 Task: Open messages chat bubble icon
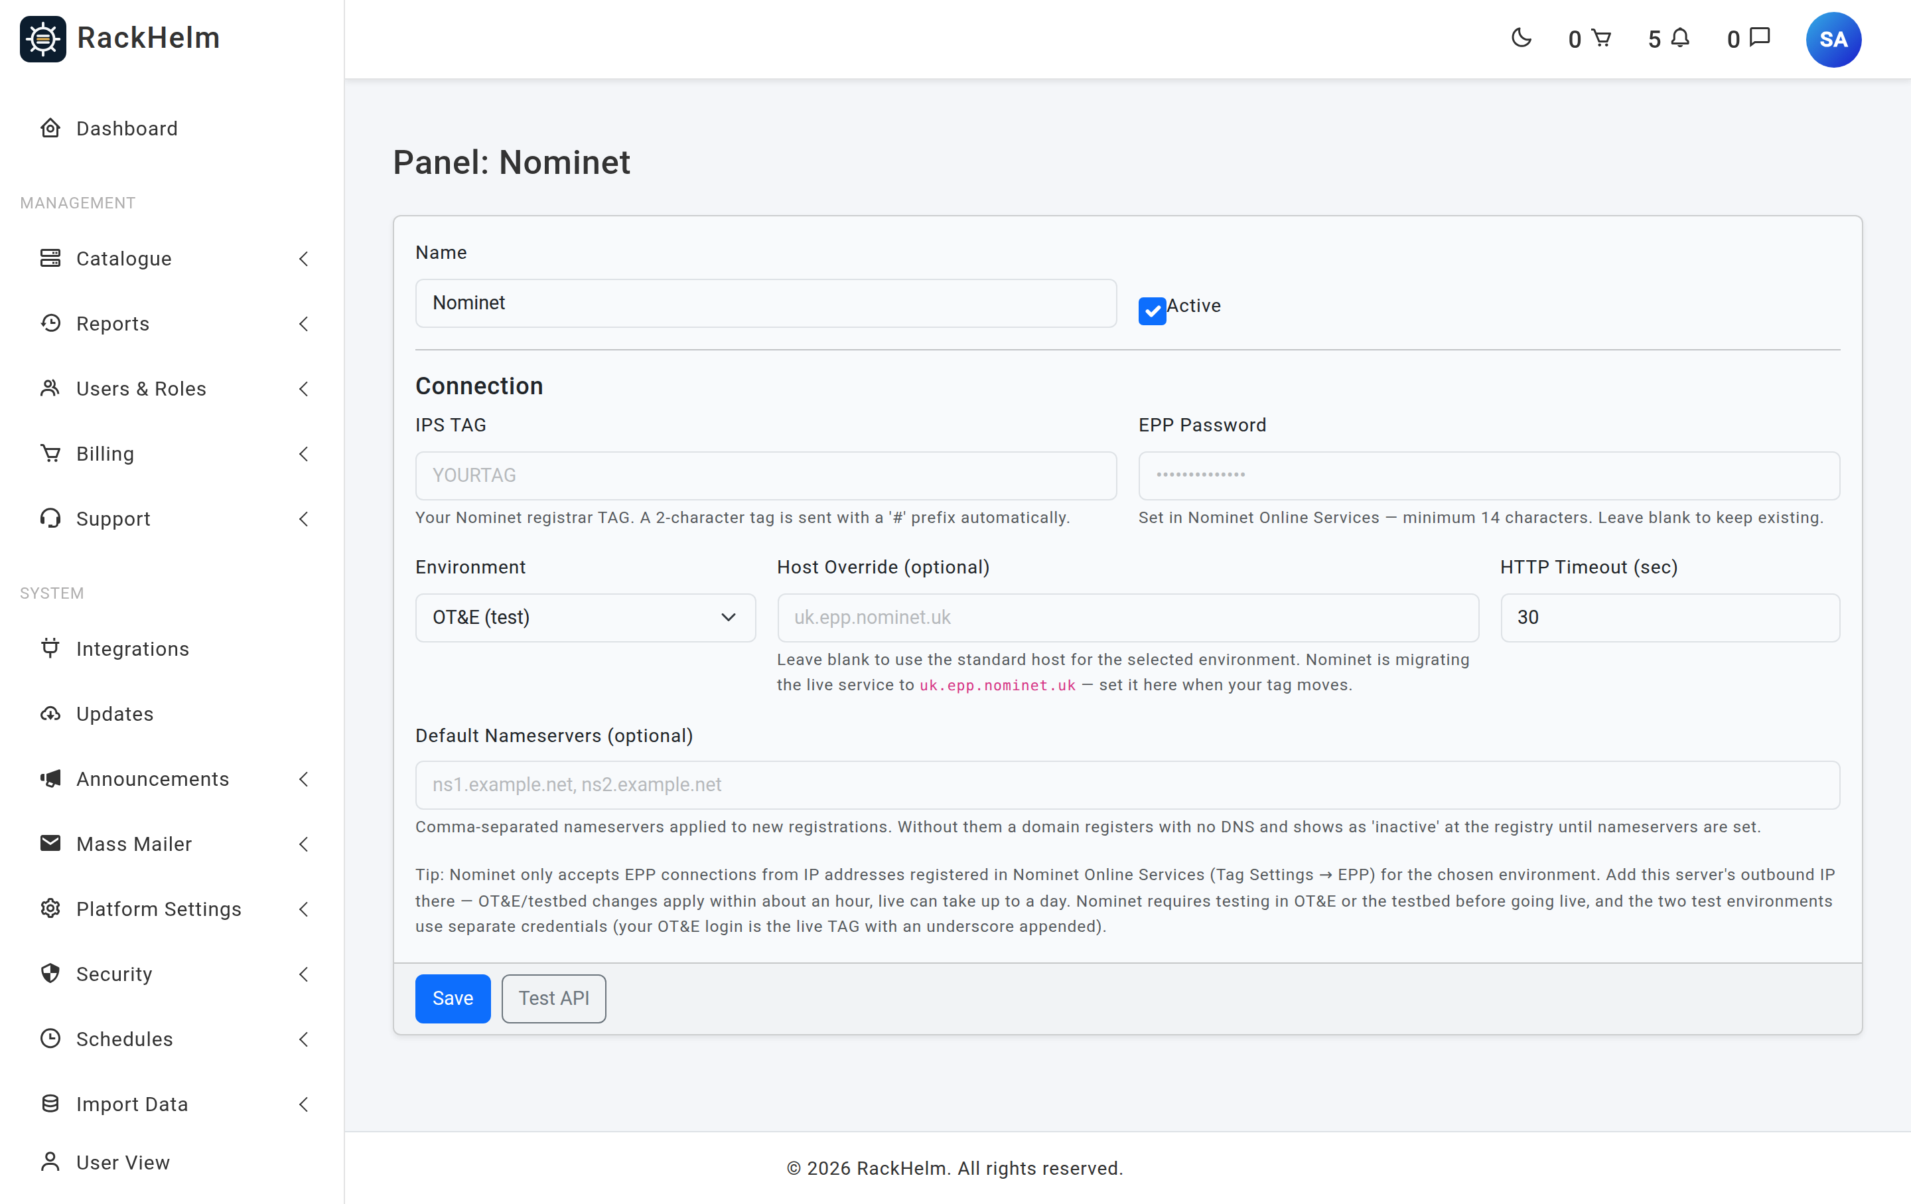click(1760, 37)
